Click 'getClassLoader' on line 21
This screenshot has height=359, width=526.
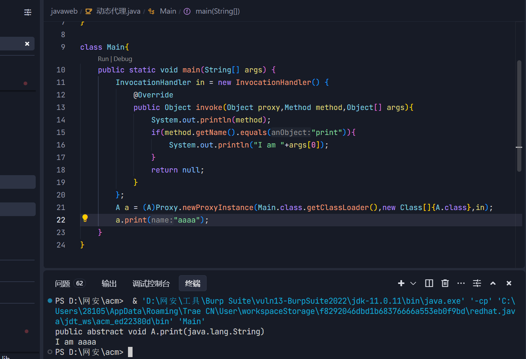click(338, 207)
